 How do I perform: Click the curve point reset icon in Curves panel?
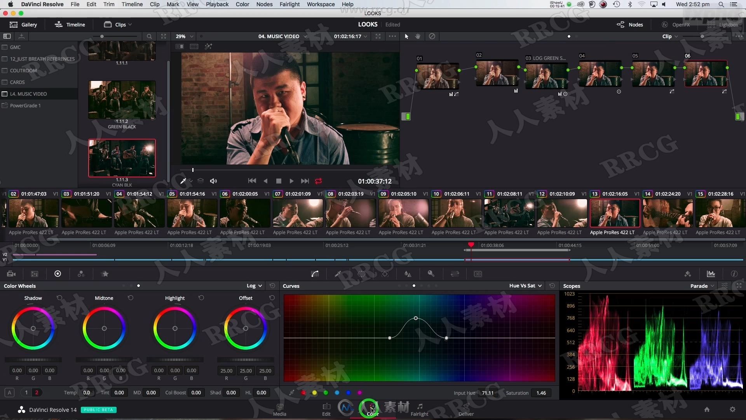553,286
